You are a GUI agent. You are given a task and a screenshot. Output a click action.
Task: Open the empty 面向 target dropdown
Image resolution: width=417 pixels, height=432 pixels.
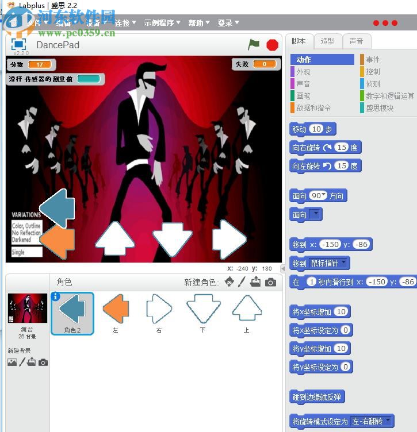click(315, 214)
